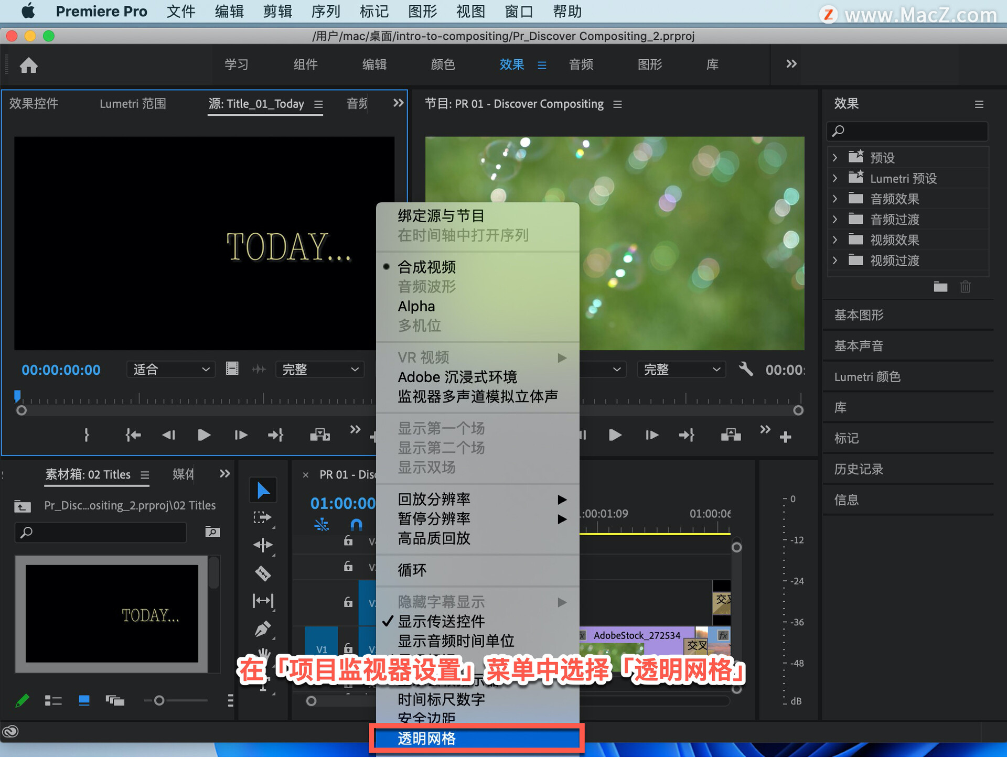Click new bin folder icon in Effects panel

click(940, 287)
